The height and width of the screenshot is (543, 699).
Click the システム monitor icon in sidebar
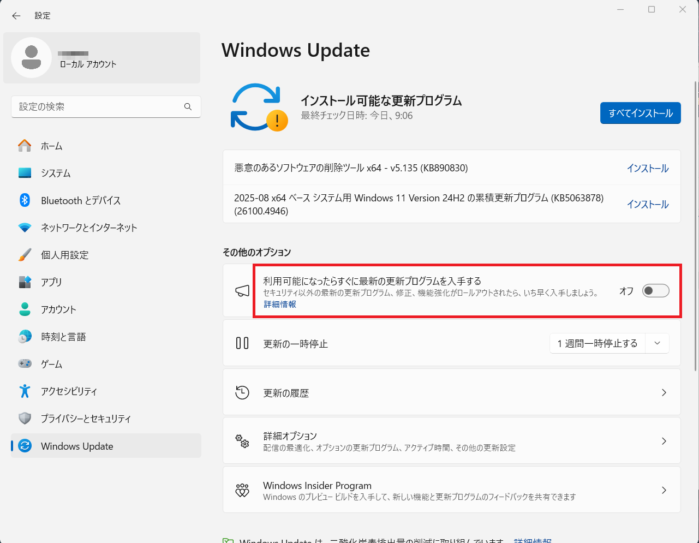[25, 173]
